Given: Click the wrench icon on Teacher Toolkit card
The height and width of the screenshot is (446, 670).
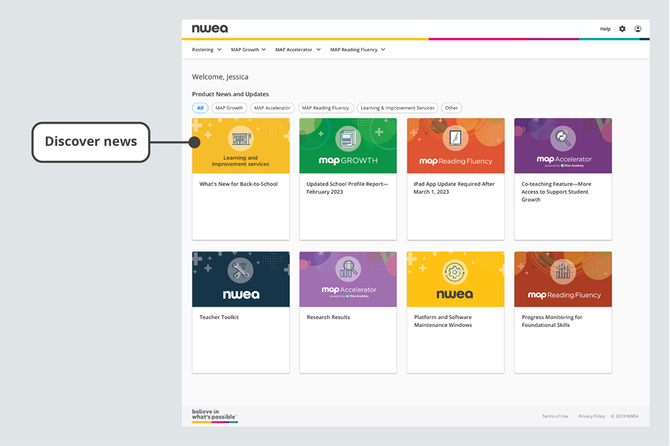Looking at the screenshot, I should pos(240,270).
